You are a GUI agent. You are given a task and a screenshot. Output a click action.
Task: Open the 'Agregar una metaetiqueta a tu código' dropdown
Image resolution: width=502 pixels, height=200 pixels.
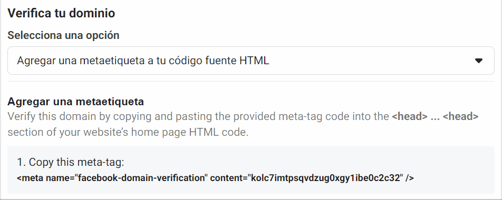[x=251, y=61]
